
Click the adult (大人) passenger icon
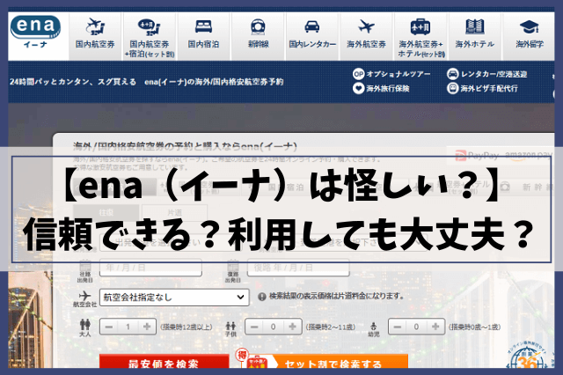(x=85, y=324)
